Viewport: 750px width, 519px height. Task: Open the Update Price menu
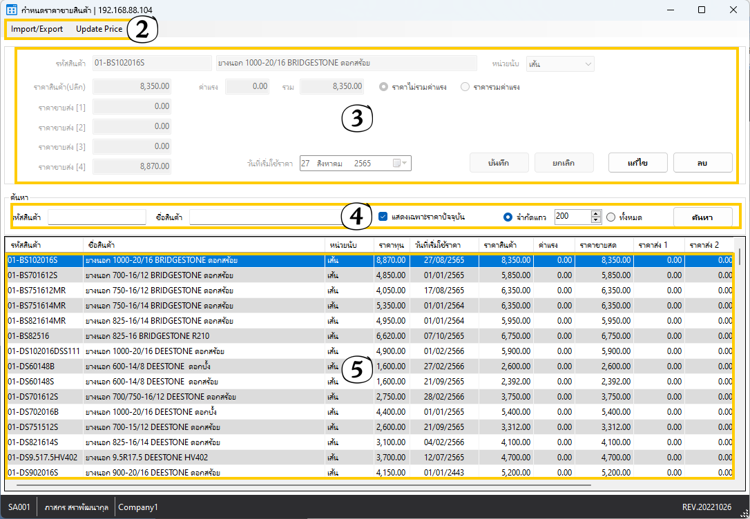click(x=99, y=29)
